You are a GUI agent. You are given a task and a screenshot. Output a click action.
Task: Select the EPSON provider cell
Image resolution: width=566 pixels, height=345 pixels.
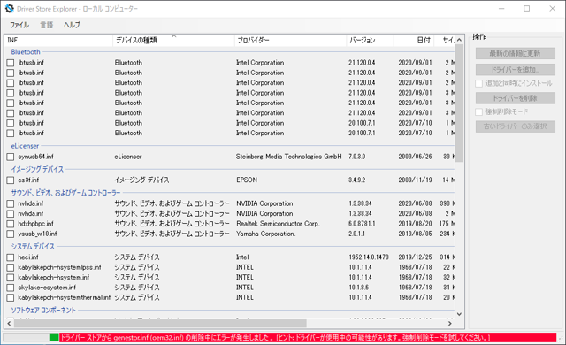pos(247,180)
